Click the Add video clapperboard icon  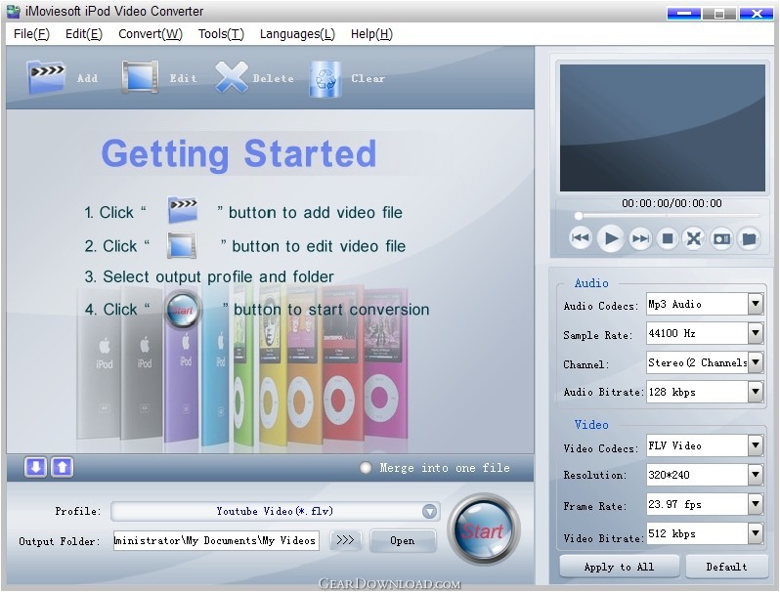point(45,76)
